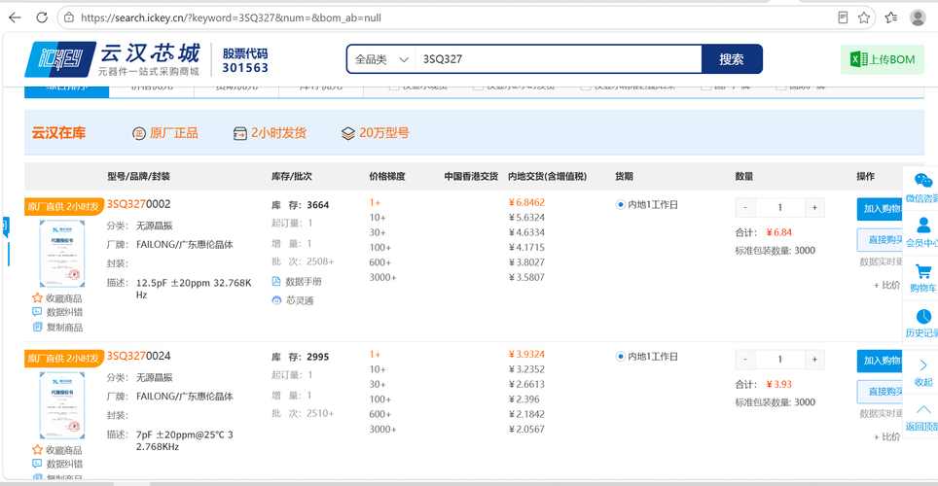Click the 搜索 search button
Image resolution: width=938 pixels, height=486 pixels.
point(732,59)
